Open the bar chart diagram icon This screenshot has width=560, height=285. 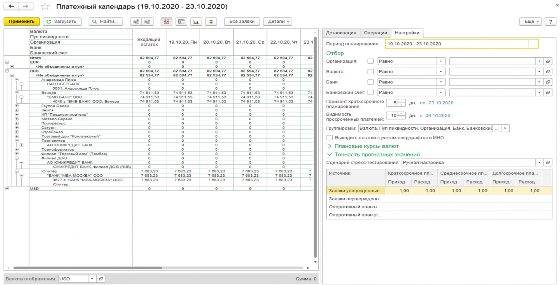tap(196, 22)
